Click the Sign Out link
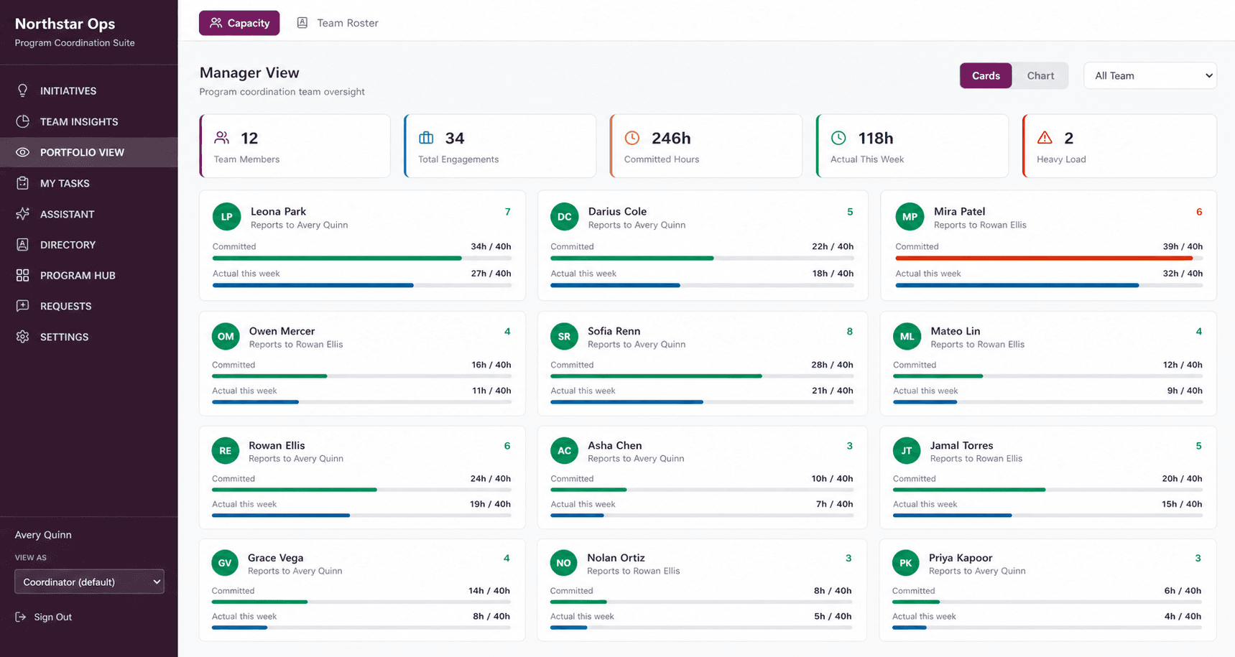The height and width of the screenshot is (657, 1235). pos(44,617)
